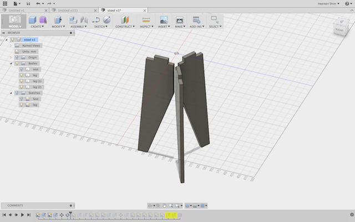355x222 pixels.
Task: Open the SKETCH menu
Action: (x=101, y=27)
